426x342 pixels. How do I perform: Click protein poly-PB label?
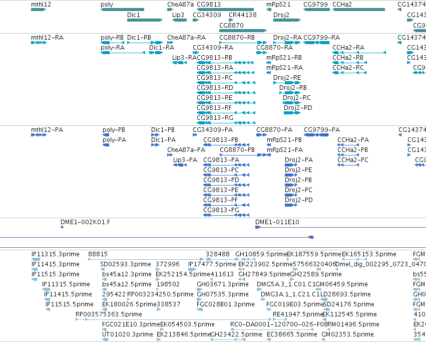[x=114, y=130]
